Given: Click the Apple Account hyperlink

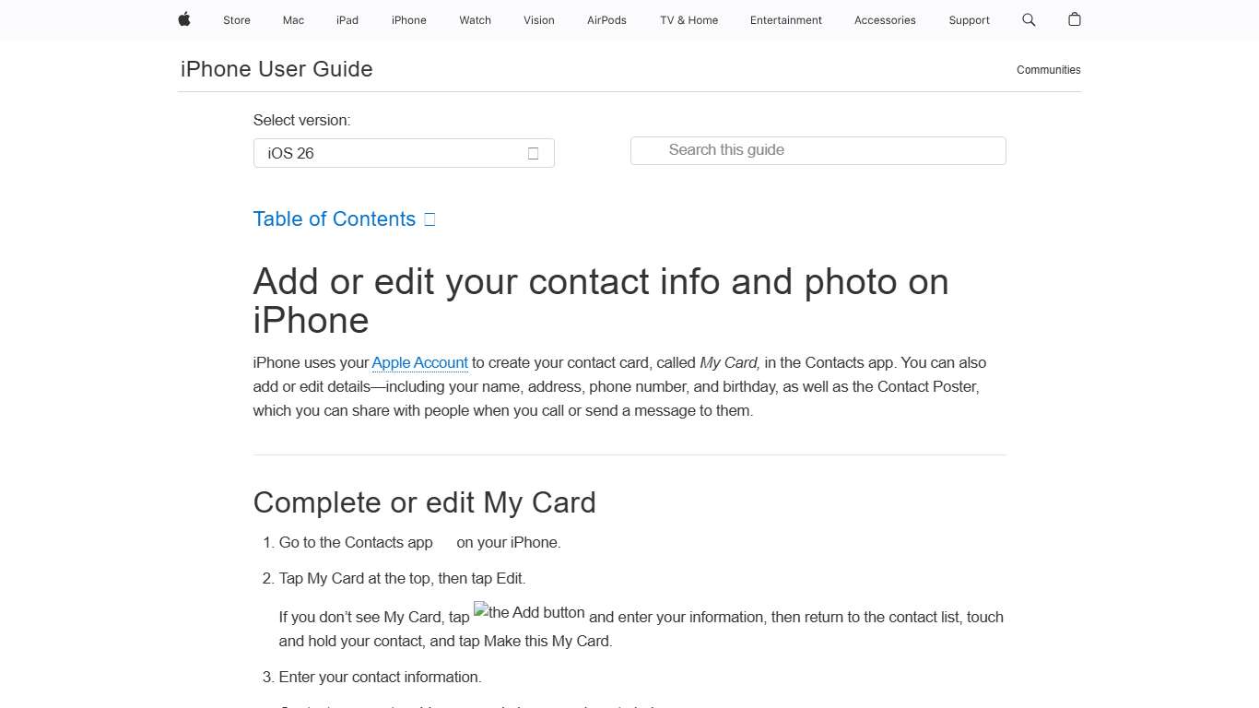Looking at the screenshot, I should tap(419, 362).
